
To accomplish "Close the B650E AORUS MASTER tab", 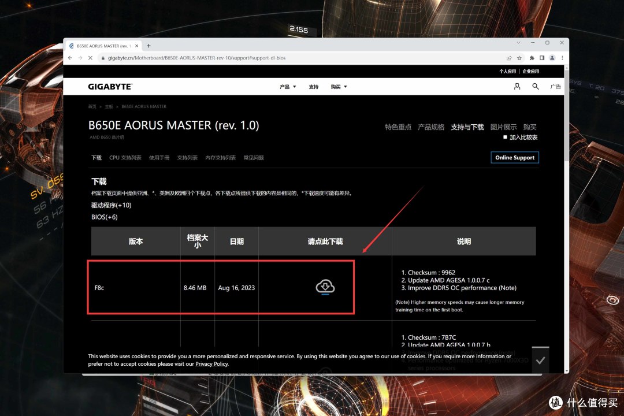I will tap(136, 46).
